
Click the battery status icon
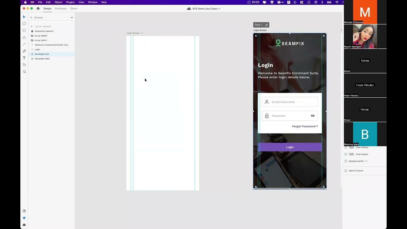coord(329,2)
